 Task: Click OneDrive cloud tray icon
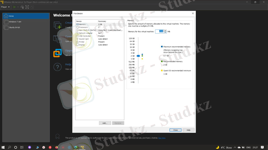click(239, 147)
